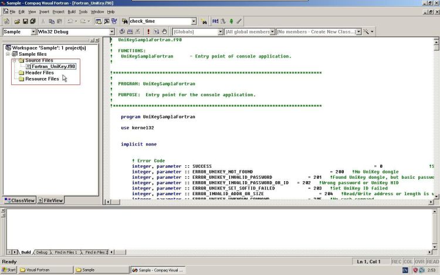Image resolution: width=440 pixels, height=275 pixels.
Task: Click the green up arrow toolbar icon
Action: click(231, 21)
